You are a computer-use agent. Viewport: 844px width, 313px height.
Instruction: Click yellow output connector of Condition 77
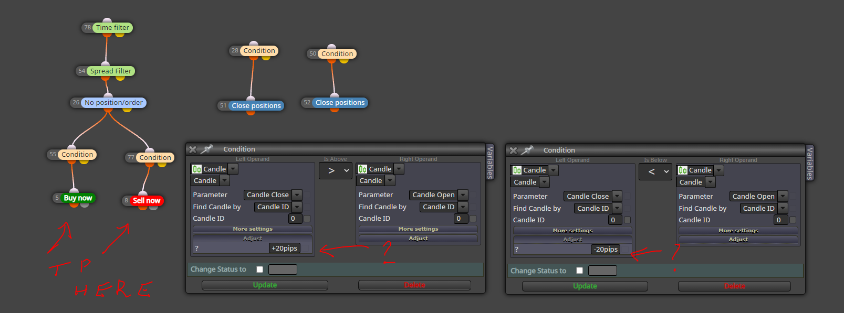(162, 164)
